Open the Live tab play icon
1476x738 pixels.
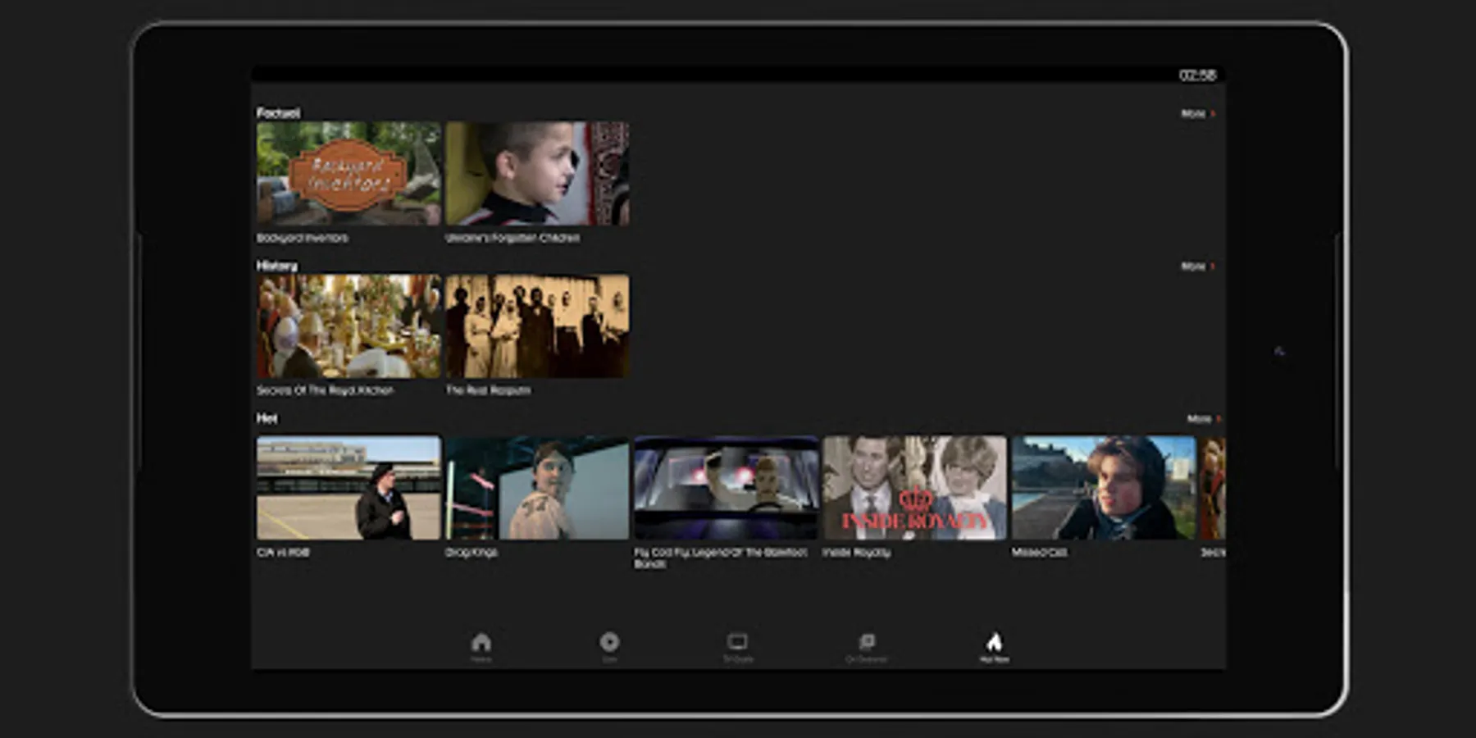pyautogui.click(x=609, y=642)
